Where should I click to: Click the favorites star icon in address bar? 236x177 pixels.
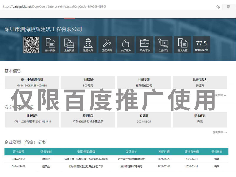pos(218,6)
